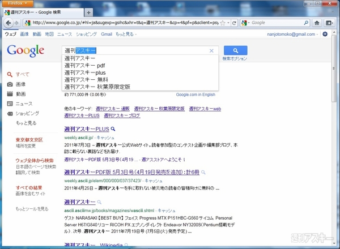340x249 pixels.
Task: Open ショッピング in Google top navigation
Action: pyautogui.click(x=86, y=34)
